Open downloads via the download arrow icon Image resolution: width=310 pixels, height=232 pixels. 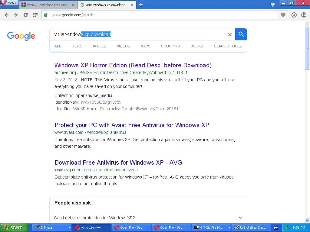(x=294, y=15)
